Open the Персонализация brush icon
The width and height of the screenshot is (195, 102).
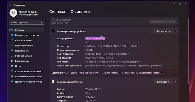pos(12,45)
